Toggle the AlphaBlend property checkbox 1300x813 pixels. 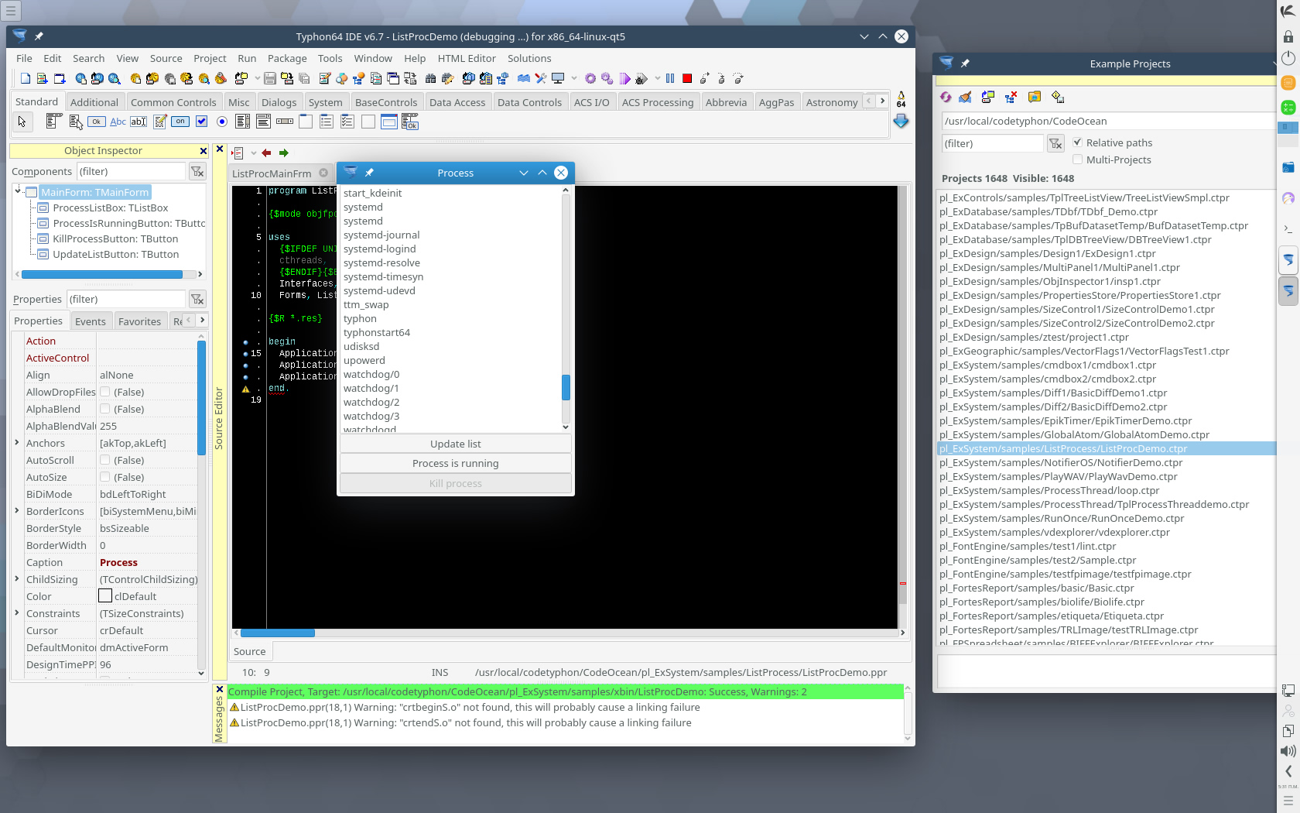[x=104, y=409]
